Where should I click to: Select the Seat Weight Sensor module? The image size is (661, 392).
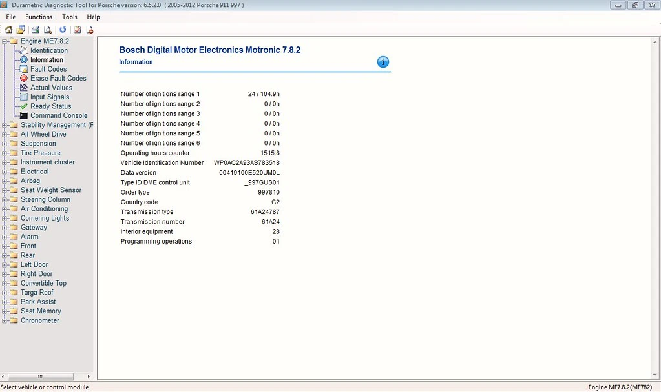point(51,190)
